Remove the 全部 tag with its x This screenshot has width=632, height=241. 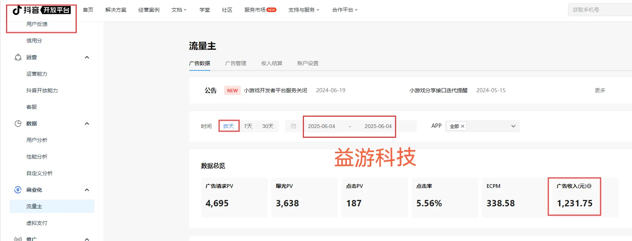(x=463, y=126)
